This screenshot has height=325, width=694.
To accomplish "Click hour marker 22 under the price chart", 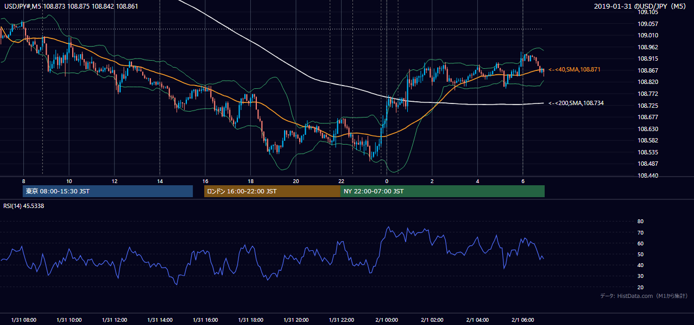I will pyautogui.click(x=341, y=181).
